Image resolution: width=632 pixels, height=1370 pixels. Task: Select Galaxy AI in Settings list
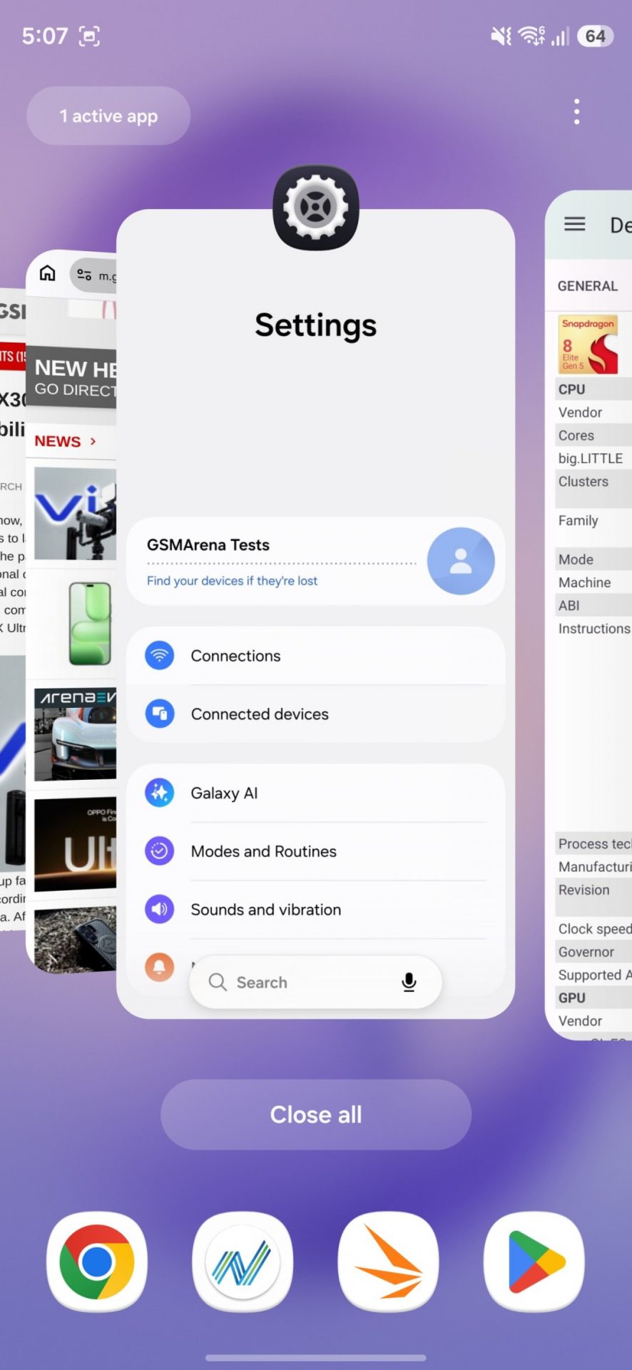pos(224,793)
